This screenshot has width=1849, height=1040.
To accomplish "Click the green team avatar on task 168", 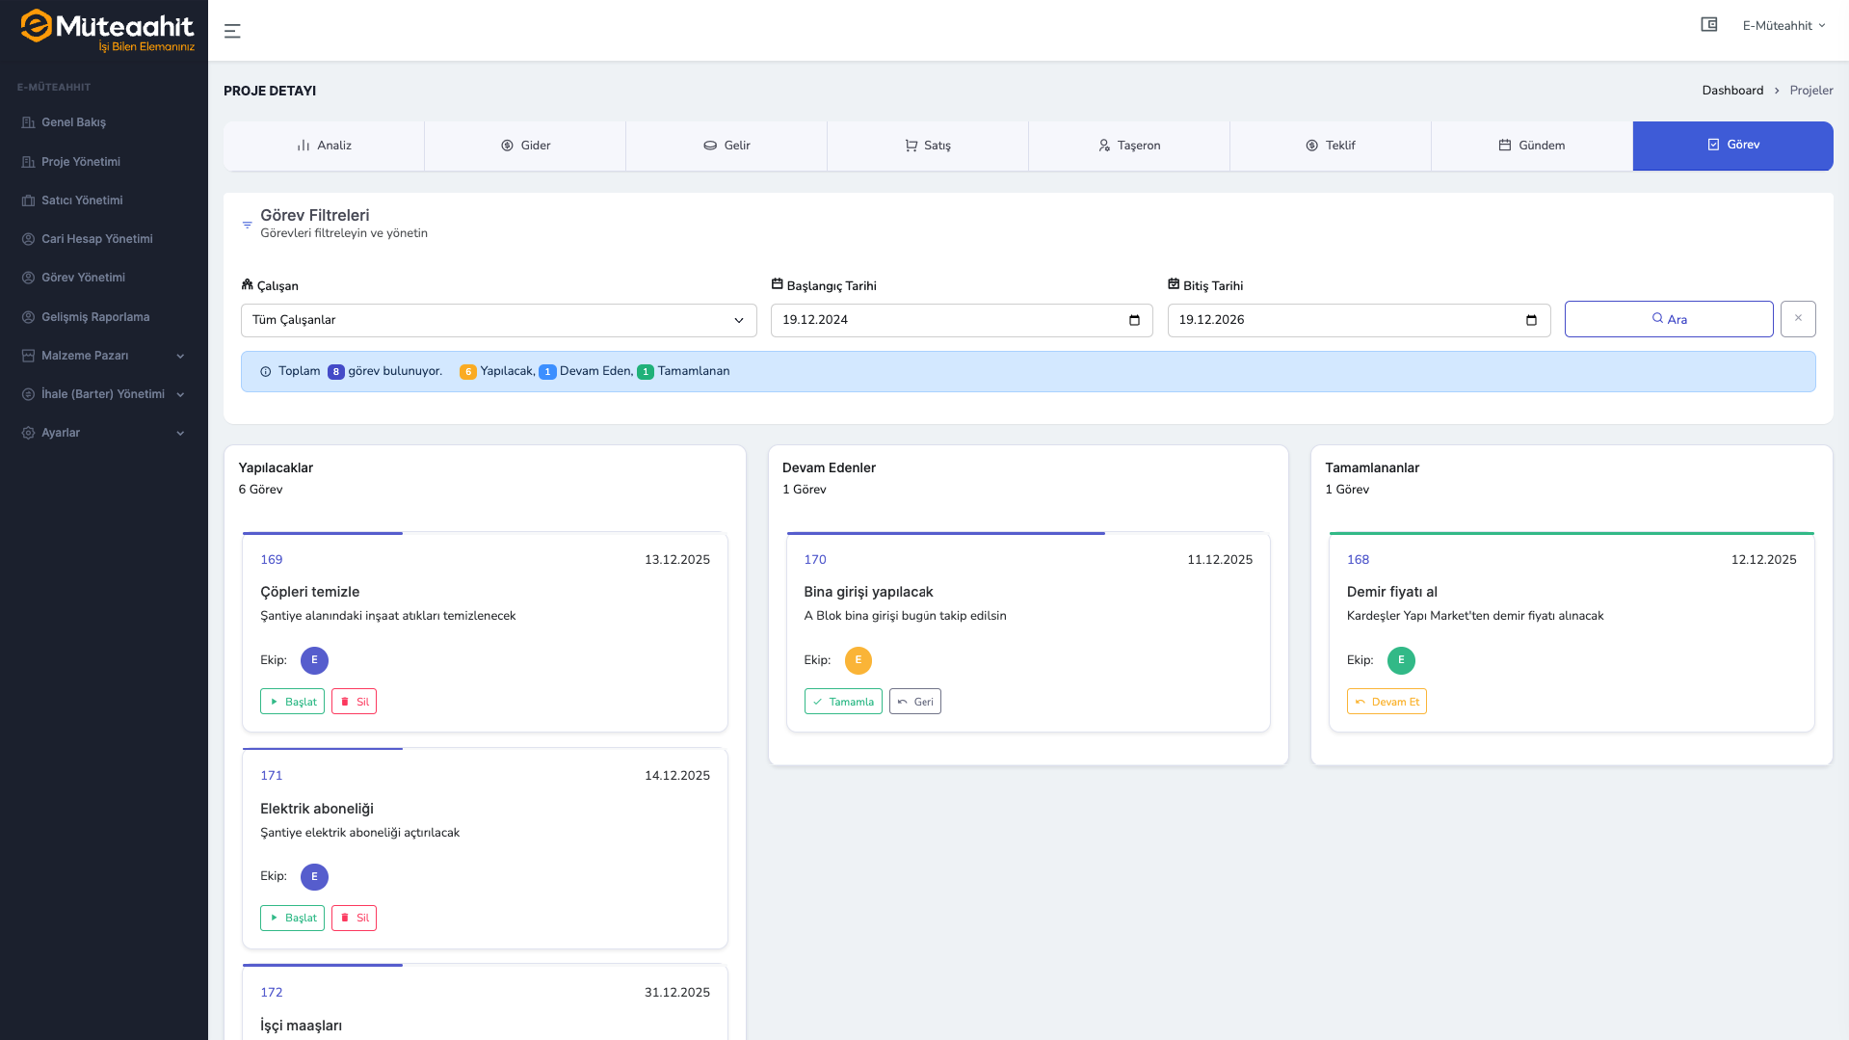I will [1400, 660].
